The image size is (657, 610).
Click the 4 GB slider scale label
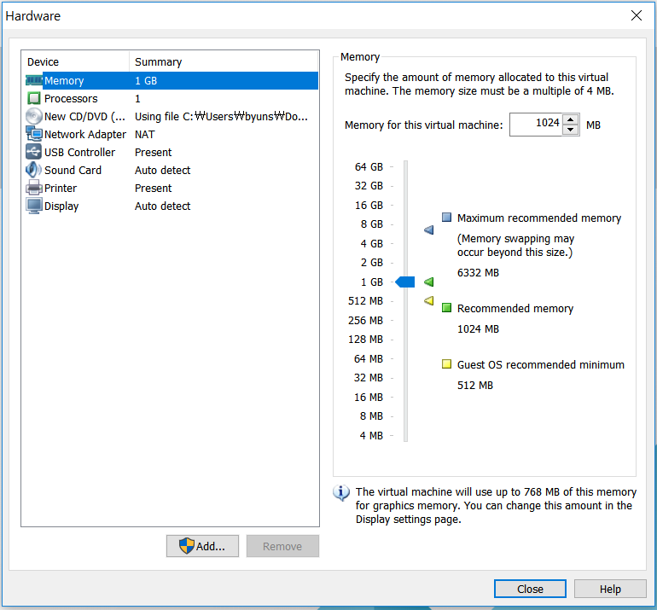coord(372,243)
